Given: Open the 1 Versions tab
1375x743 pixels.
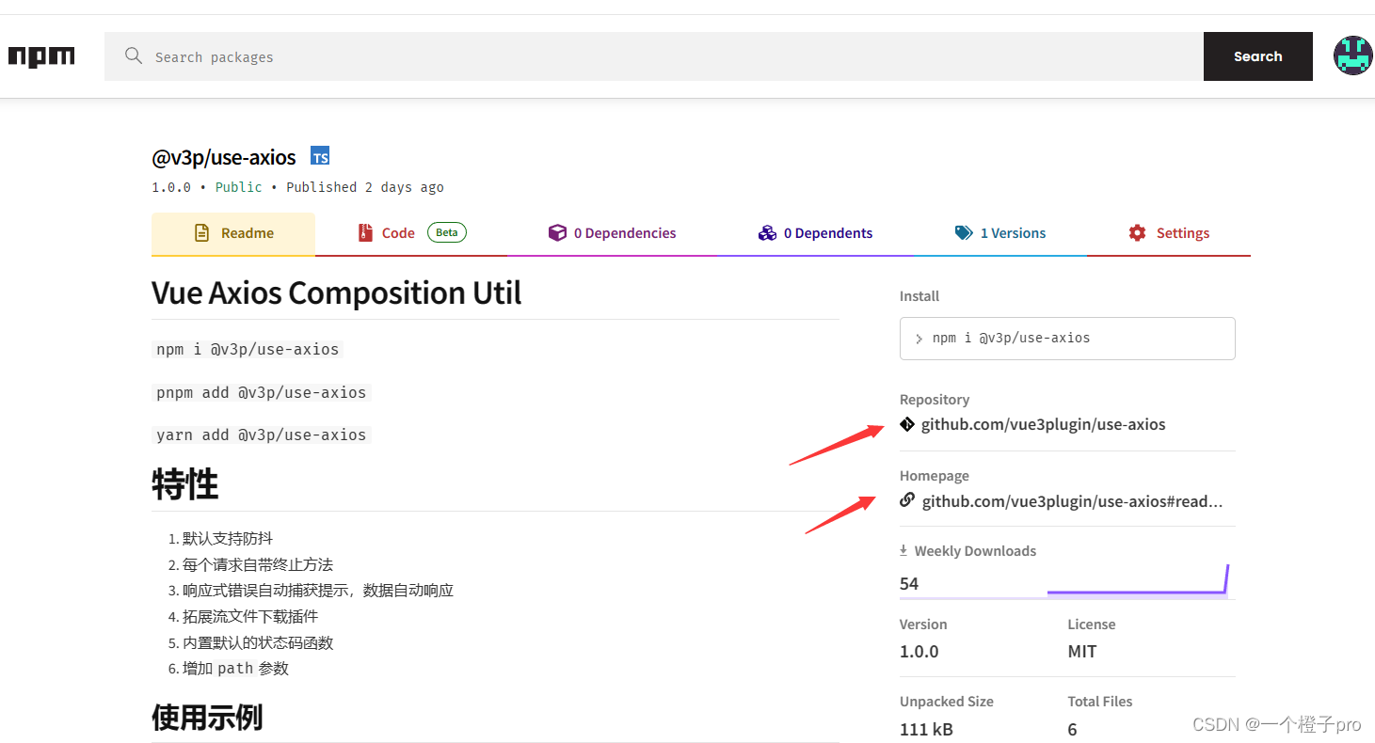Looking at the screenshot, I should click(1000, 233).
